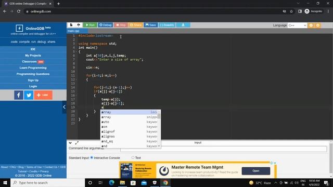This screenshot has height=187, width=333.
Task: Save the code with Save button
Action: point(150,25)
